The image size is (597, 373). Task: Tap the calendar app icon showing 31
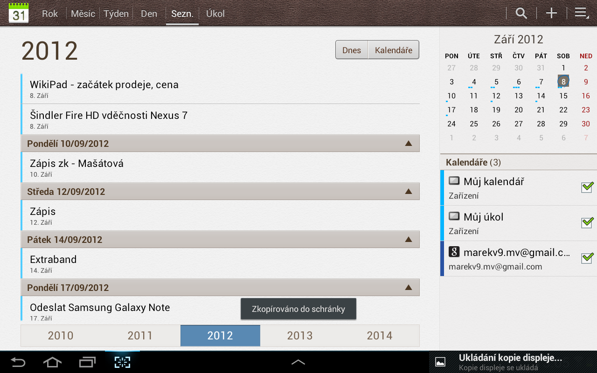coord(19,13)
